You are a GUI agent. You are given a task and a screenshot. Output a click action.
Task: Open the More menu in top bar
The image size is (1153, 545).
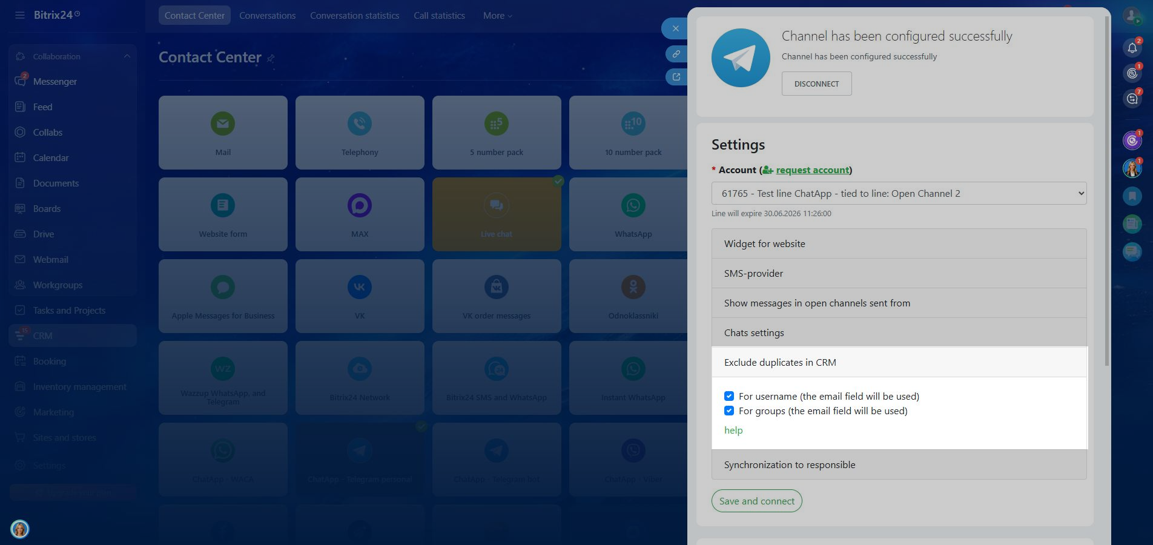coord(497,16)
